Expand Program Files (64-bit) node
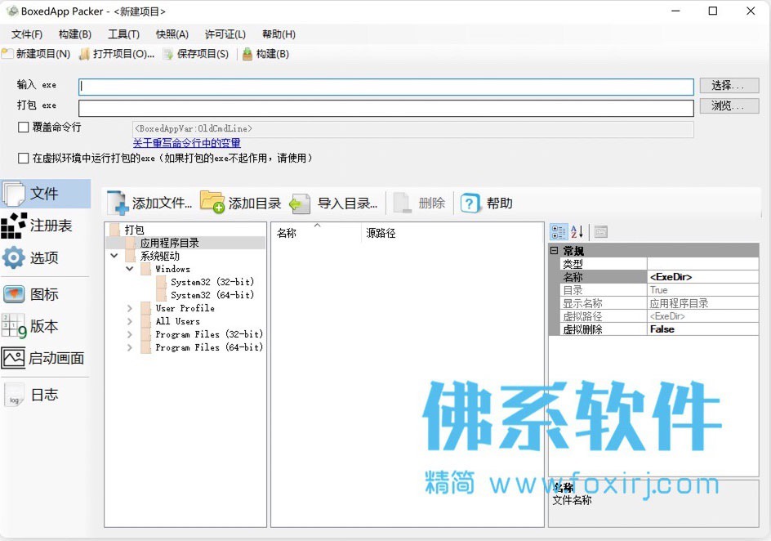Screen dimensions: 771x541 click(x=130, y=347)
